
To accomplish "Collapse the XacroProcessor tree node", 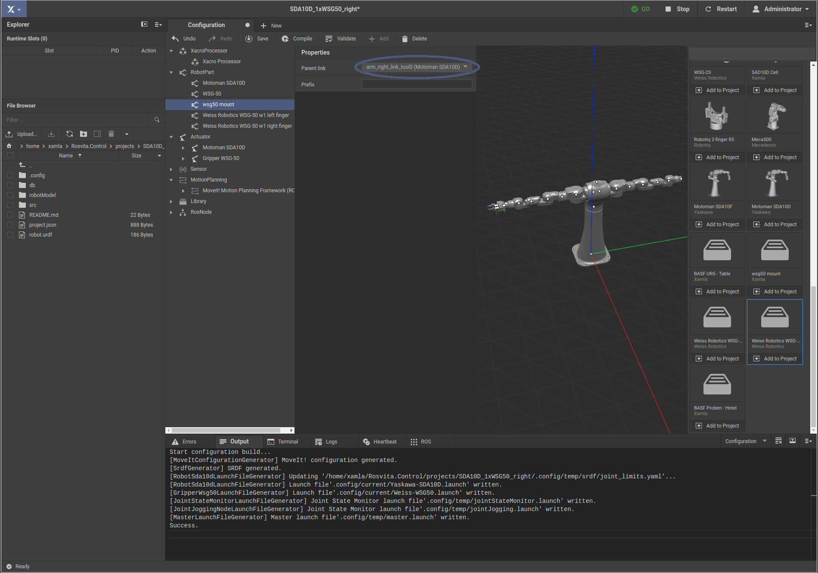I will point(171,51).
